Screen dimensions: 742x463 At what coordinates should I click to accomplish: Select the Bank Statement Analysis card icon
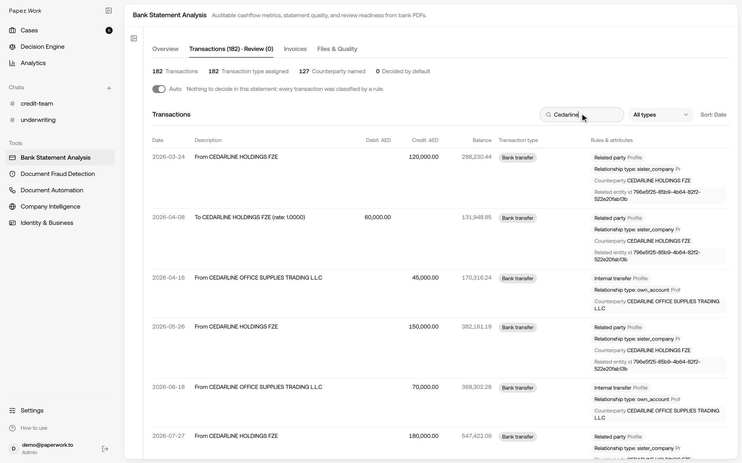tap(12, 158)
